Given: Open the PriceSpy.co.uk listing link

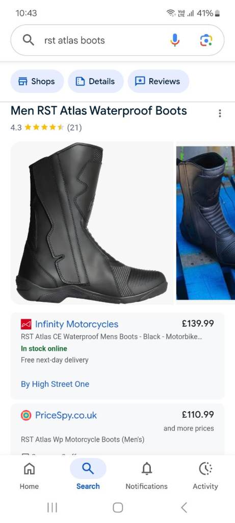Looking at the screenshot, I should coord(66,415).
